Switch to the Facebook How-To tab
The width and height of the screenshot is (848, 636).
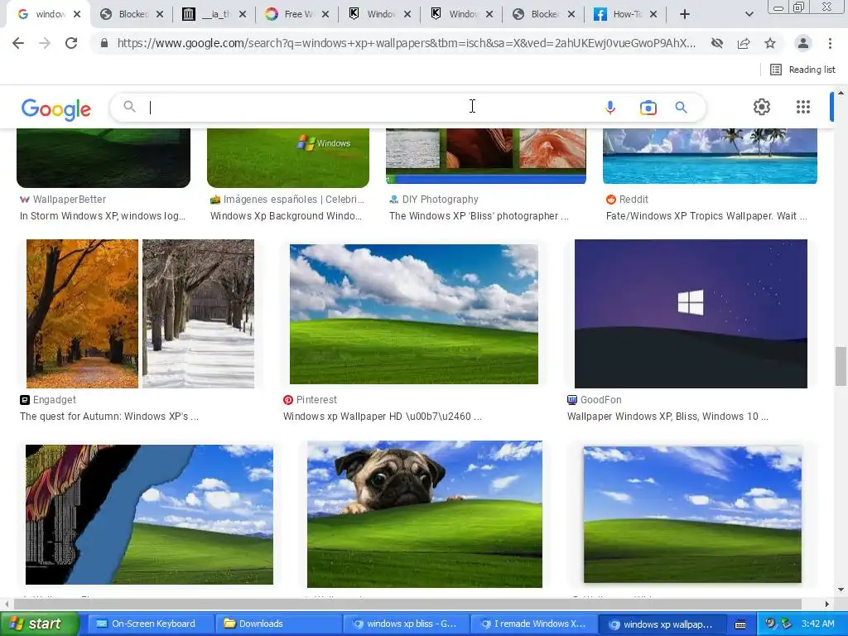coord(626,15)
